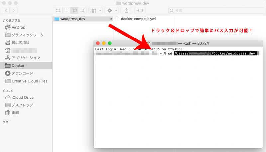Click the Share toolbar icon

127,10
